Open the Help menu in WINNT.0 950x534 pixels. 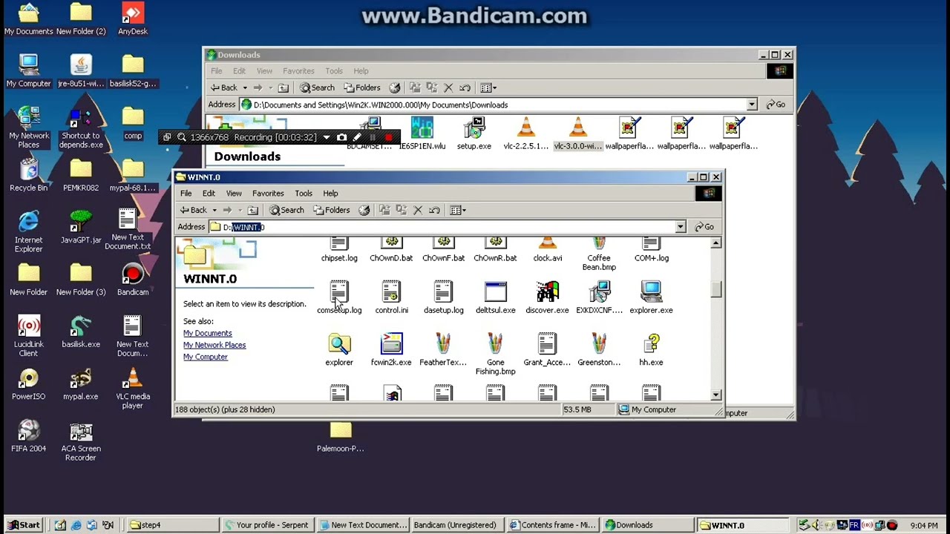coord(330,194)
